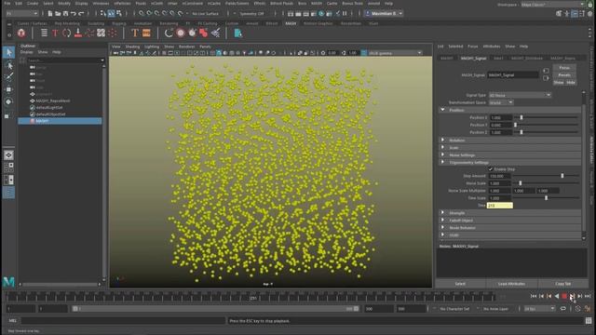Click the orange T text shelf icon
Image resolution: width=596 pixels, height=335 pixels.
point(134,33)
